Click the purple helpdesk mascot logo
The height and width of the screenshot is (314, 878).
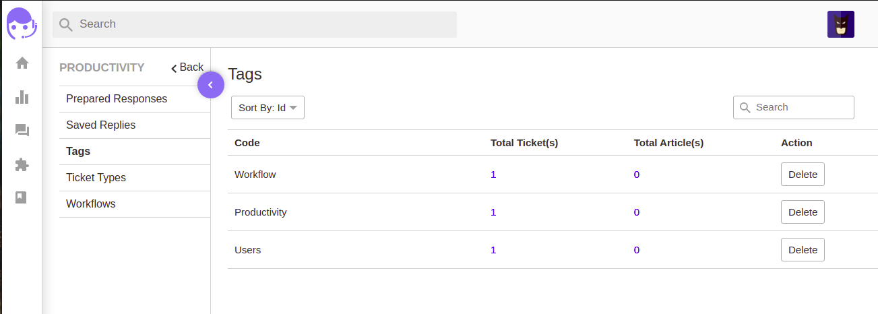point(22,24)
